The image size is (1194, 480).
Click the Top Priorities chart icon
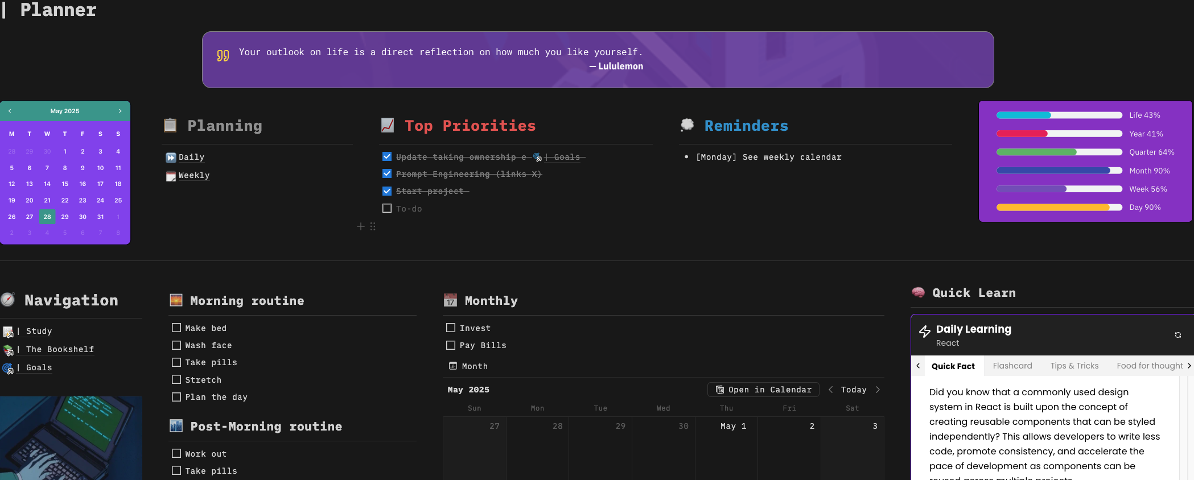[x=388, y=125]
